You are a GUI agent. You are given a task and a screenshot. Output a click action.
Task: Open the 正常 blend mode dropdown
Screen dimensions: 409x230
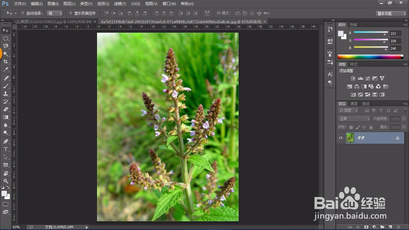(x=354, y=119)
